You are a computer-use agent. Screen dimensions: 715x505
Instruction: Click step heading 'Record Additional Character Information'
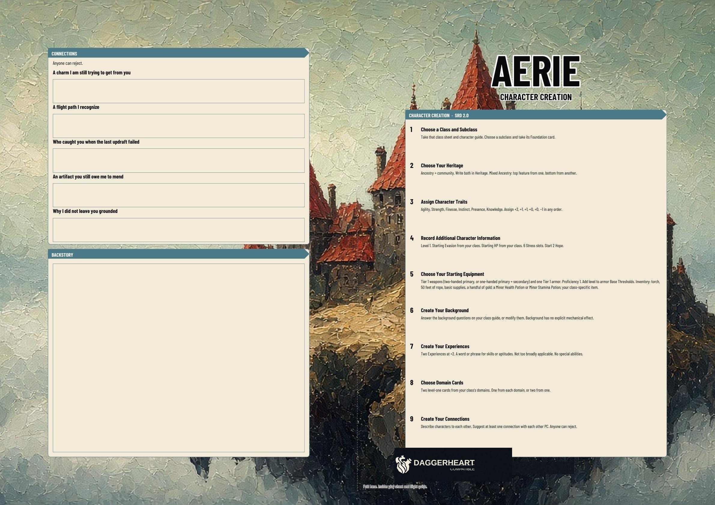[460, 238]
